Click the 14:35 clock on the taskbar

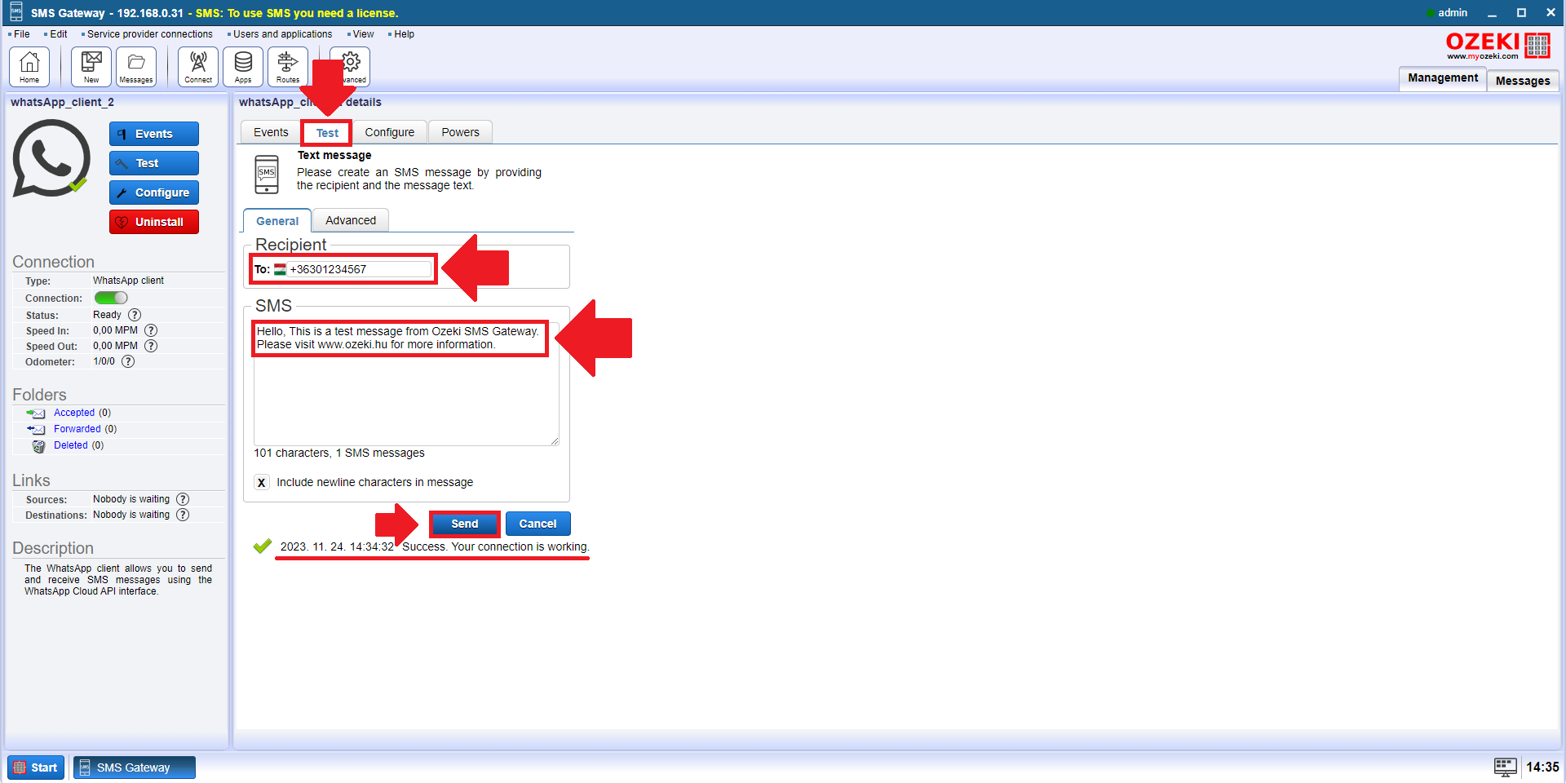1542,767
